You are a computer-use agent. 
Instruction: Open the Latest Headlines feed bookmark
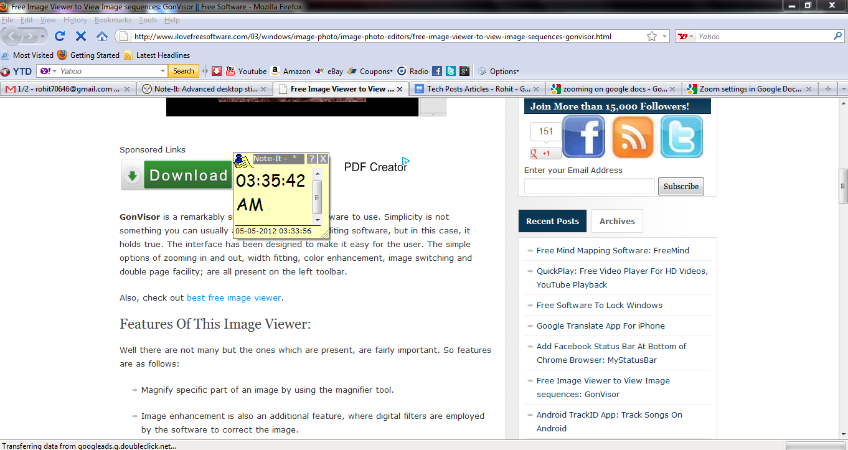pyautogui.click(x=157, y=55)
